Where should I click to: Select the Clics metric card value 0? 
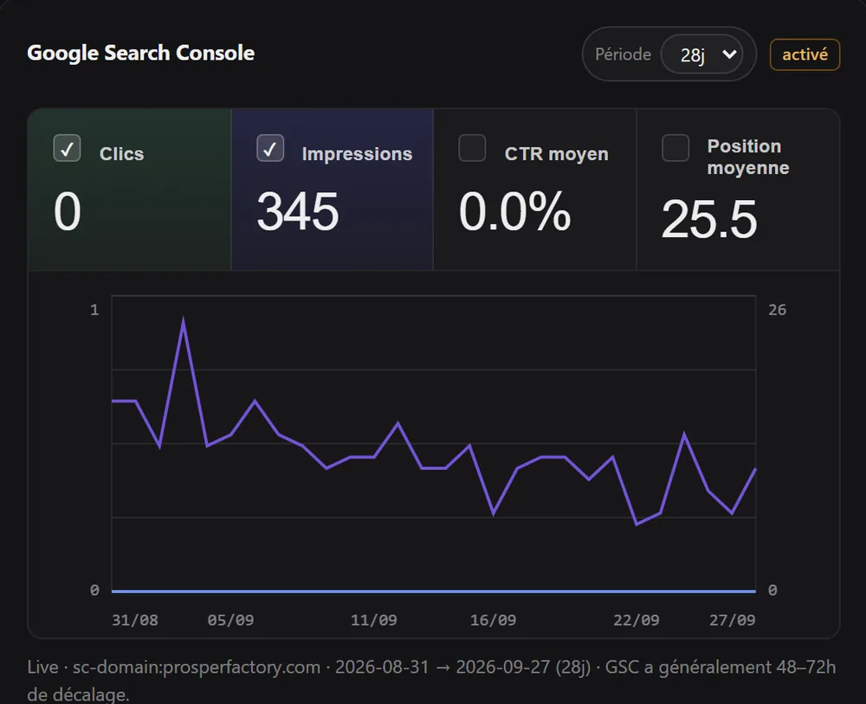[x=68, y=211]
